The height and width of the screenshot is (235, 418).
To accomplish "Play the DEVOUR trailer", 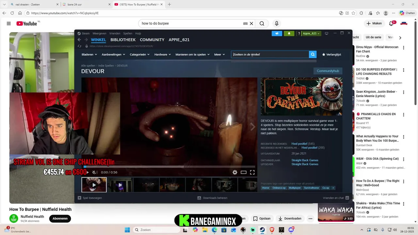I will (87, 172).
